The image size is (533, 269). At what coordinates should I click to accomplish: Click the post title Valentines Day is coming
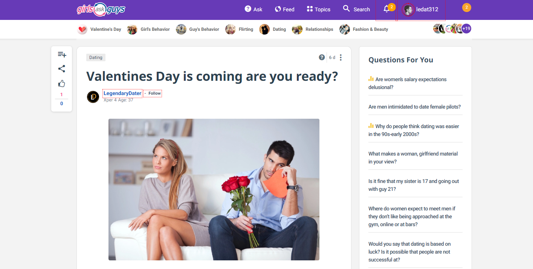point(212,76)
